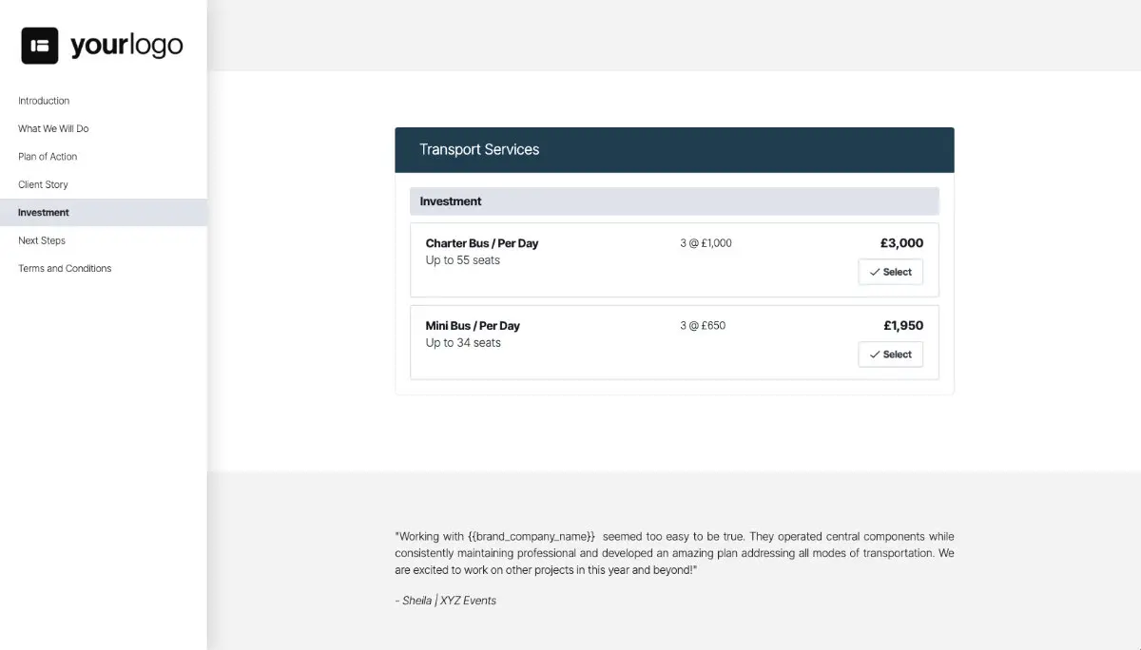
Task: Click the highlighted Investment sidebar item
Action: pyautogui.click(x=43, y=212)
